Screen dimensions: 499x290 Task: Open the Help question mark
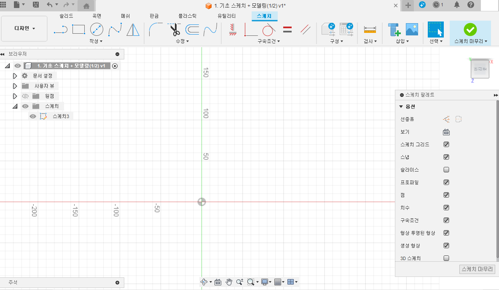coord(471,5)
